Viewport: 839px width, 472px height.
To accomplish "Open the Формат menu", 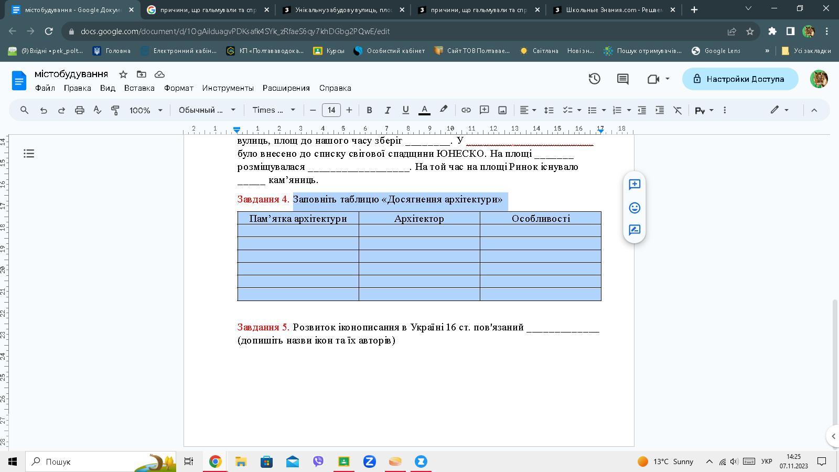I will (x=178, y=88).
